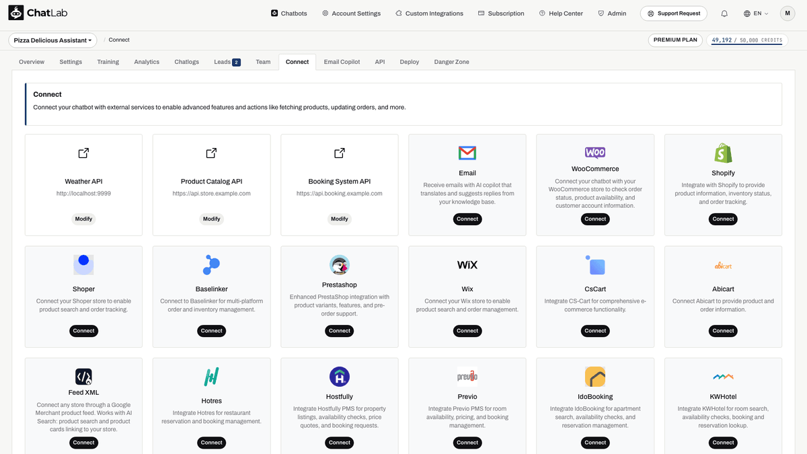
Task: Connect the Wix integration
Action: pos(467,331)
